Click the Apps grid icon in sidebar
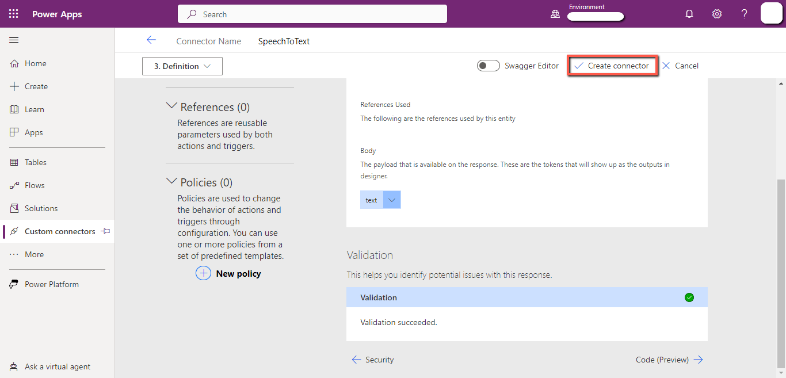 [14, 132]
